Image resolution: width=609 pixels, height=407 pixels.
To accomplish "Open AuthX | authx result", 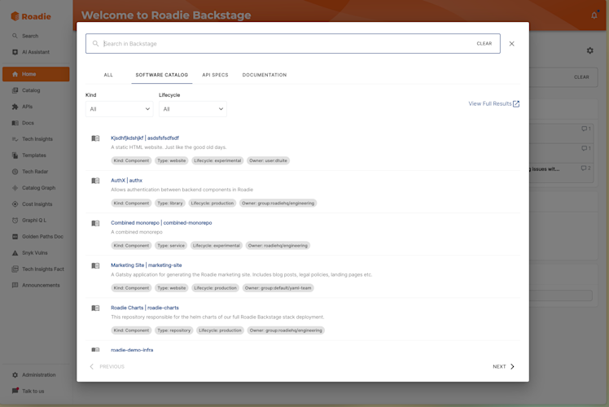I will [127, 180].
